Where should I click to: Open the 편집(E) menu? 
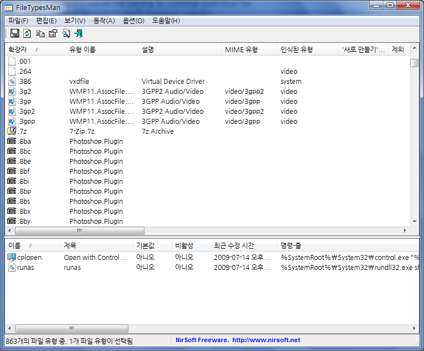[x=46, y=21]
